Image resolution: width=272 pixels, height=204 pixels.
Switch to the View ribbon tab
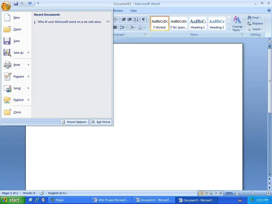pos(133,11)
